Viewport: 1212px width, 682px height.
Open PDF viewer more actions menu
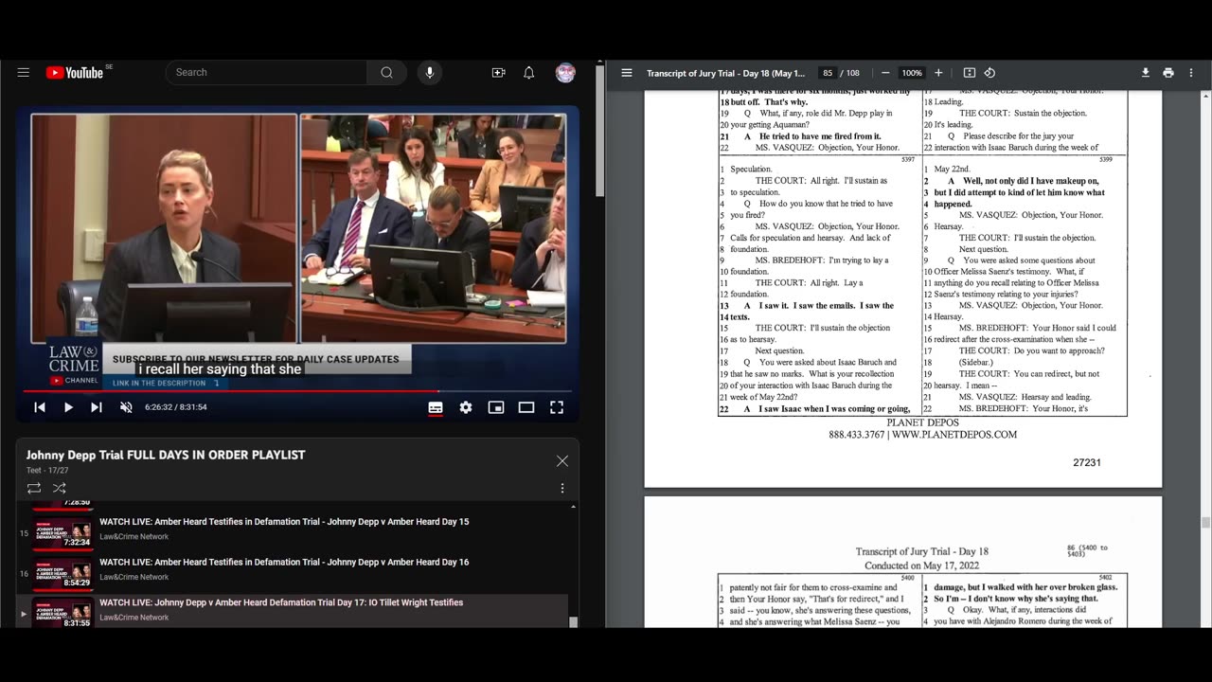tap(1191, 73)
